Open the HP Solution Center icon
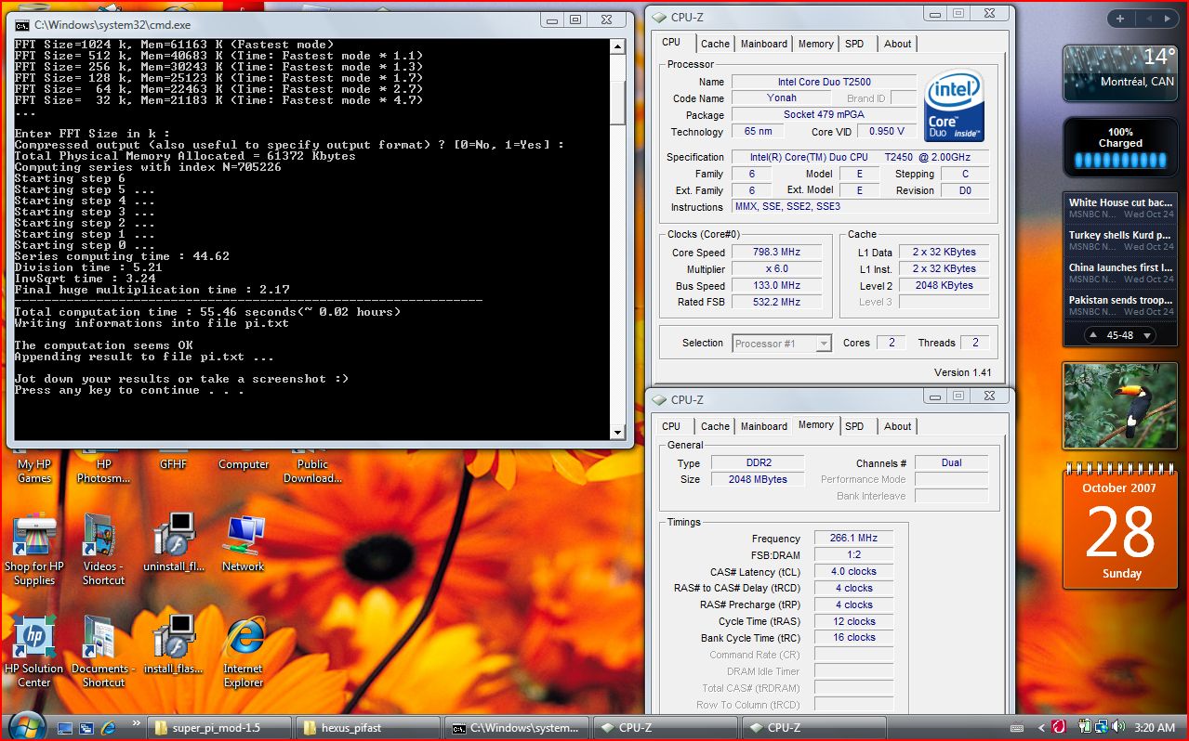The image size is (1189, 741). click(34, 652)
